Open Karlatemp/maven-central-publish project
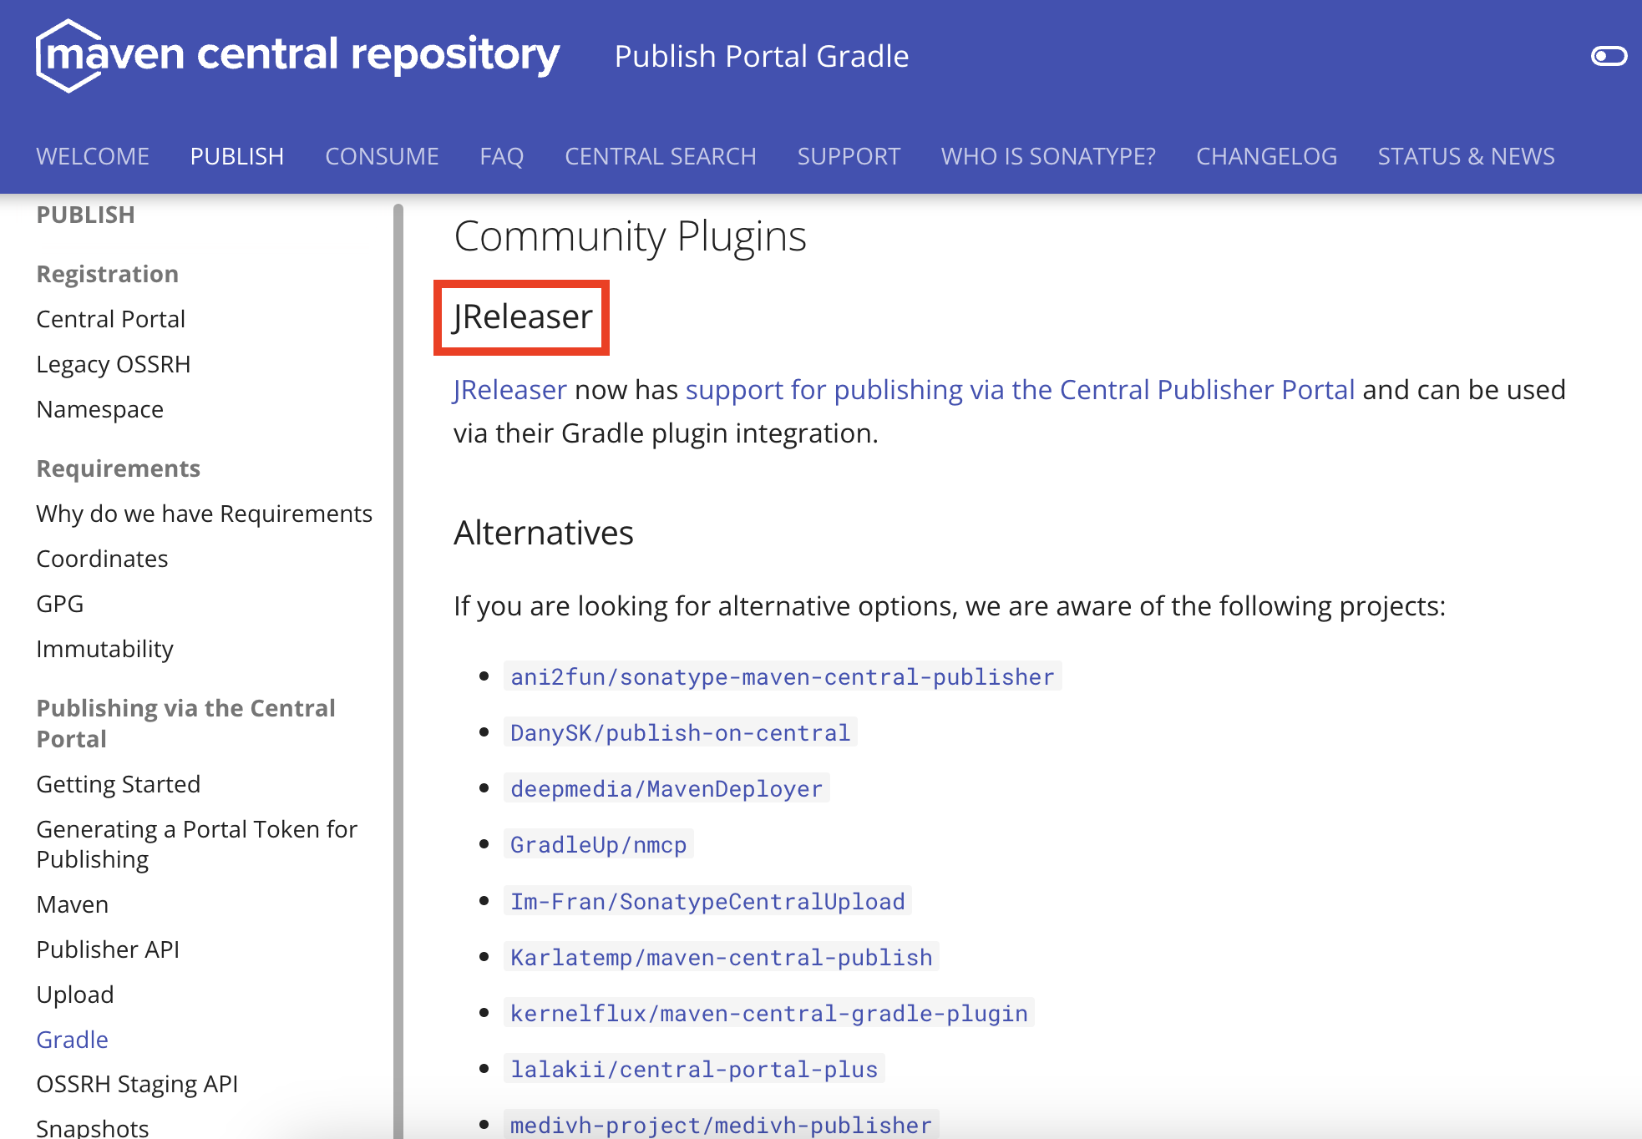 point(722,957)
